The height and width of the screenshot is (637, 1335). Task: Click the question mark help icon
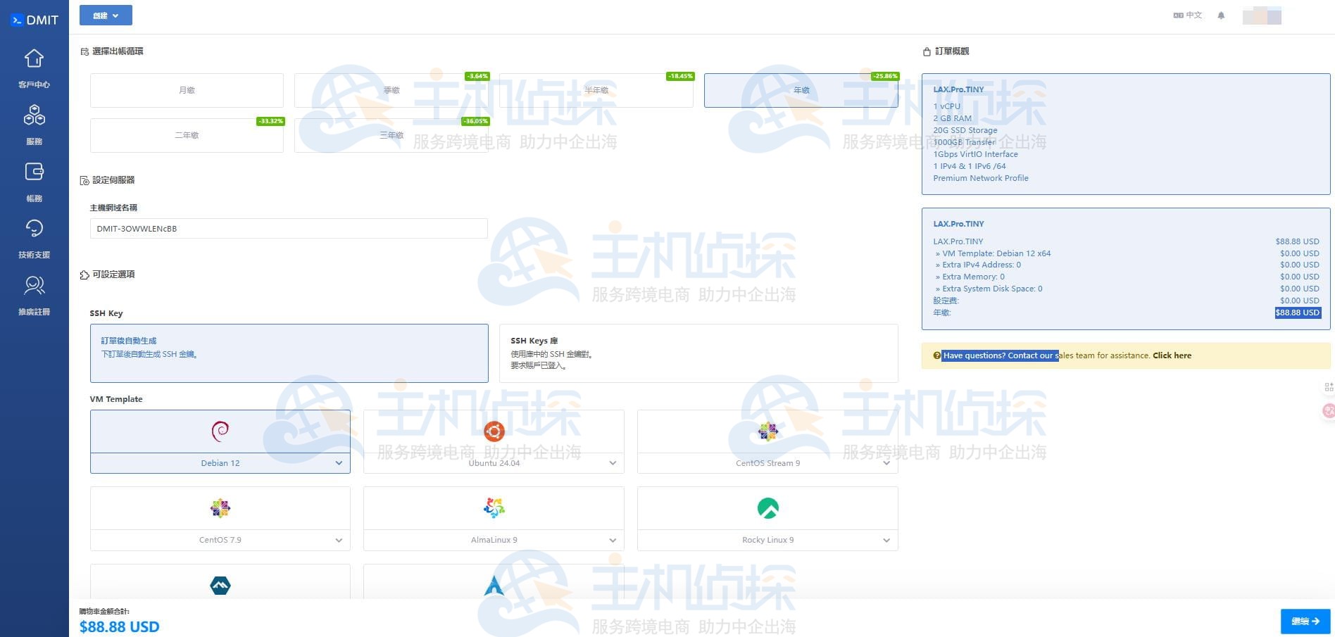(x=936, y=355)
